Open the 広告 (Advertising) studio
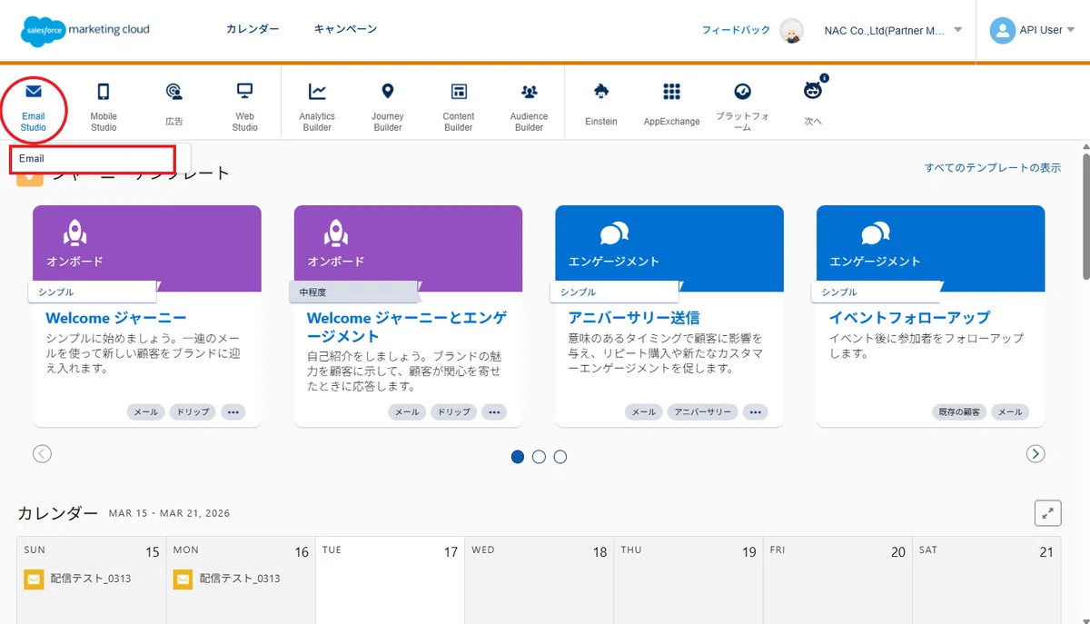The height and width of the screenshot is (624, 1090). click(174, 104)
